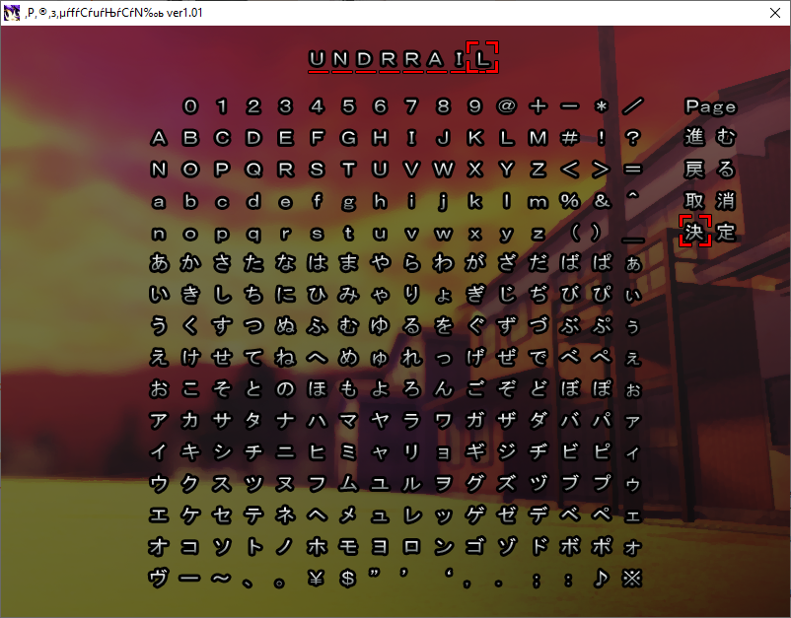Delete last character with 取消
The width and height of the screenshot is (791, 618).
[x=710, y=201]
